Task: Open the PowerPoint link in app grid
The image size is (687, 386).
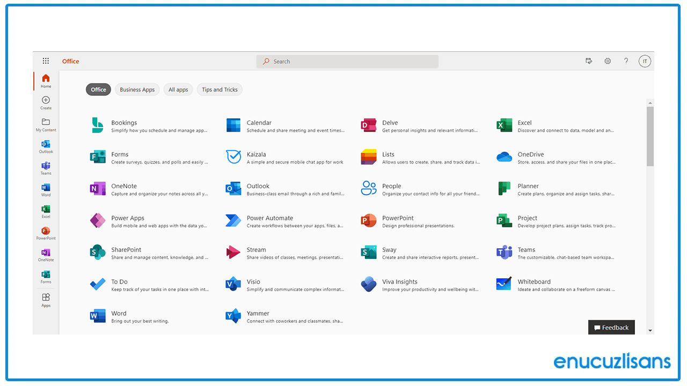Action: click(x=398, y=218)
